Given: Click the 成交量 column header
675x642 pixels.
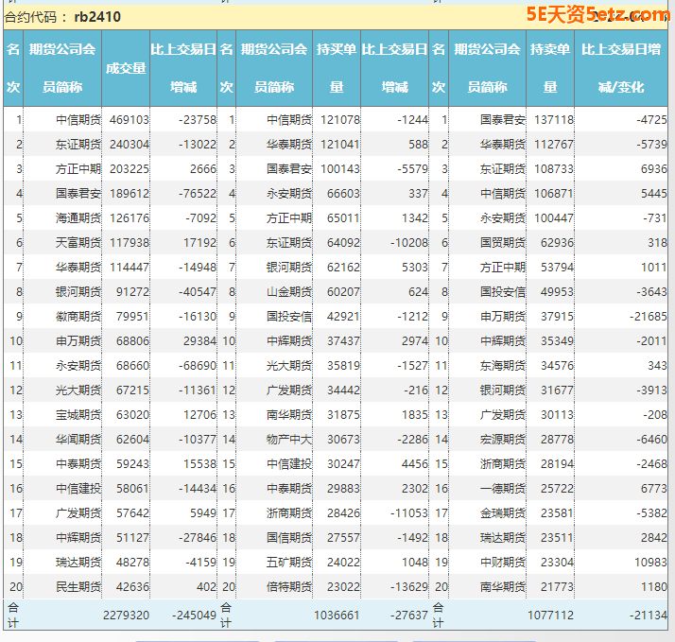Looking at the screenshot, I should 126,68.
